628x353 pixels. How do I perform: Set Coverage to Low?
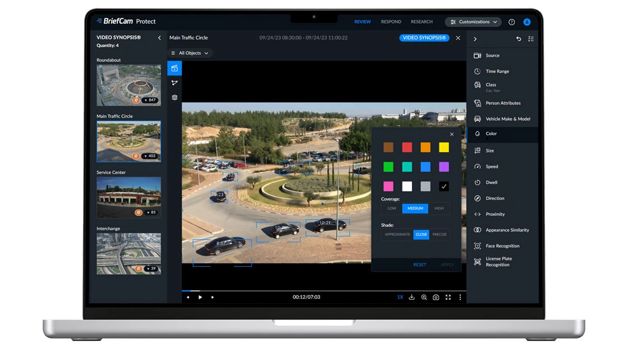click(392, 208)
